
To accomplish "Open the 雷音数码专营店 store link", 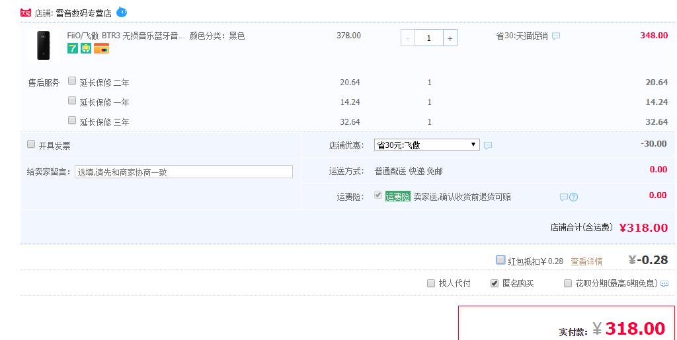I will [83, 13].
